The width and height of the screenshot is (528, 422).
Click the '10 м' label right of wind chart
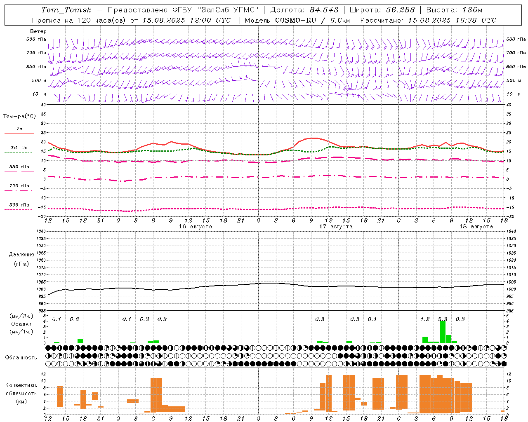(x=514, y=94)
